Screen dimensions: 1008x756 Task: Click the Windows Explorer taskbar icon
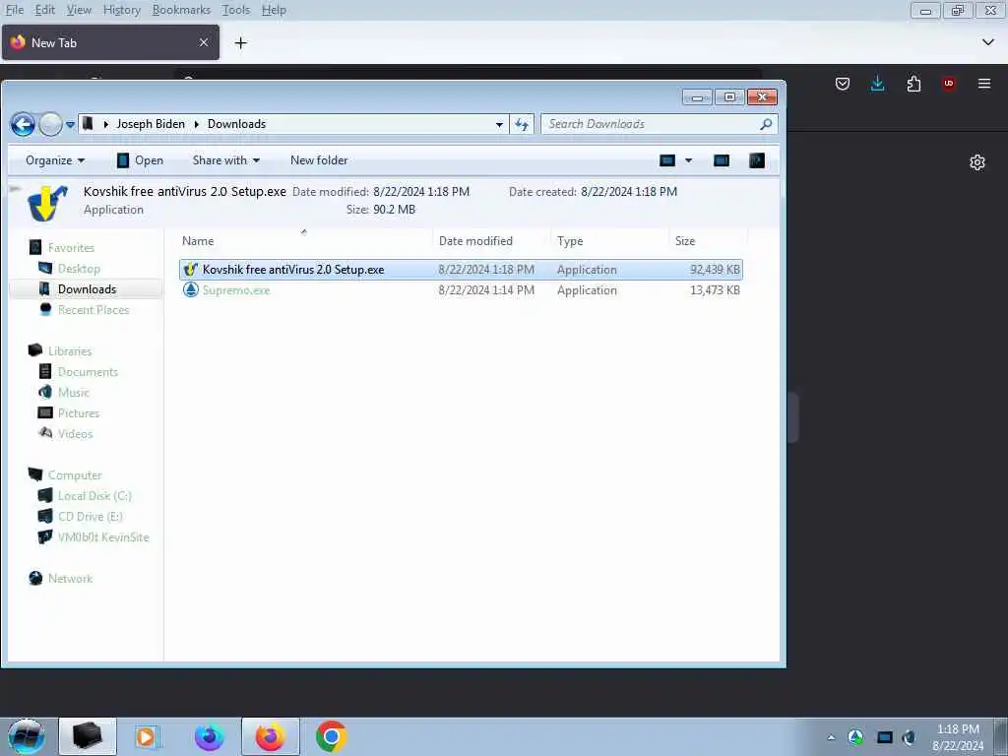88,736
